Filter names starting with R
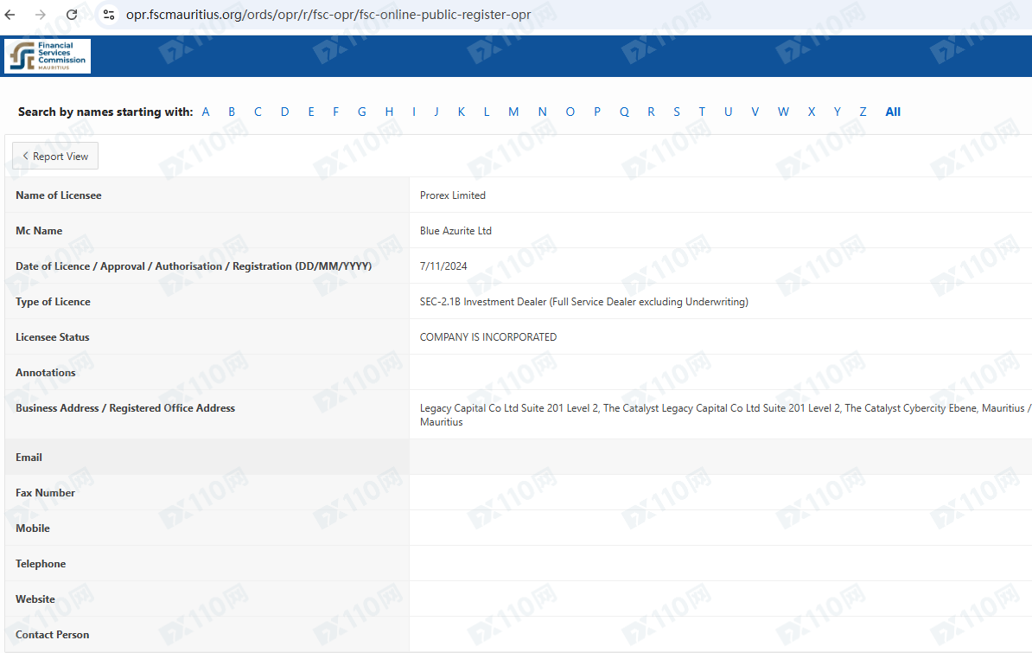The width and height of the screenshot is (1032, 653). pyautogui.click(x=651, y=112)
